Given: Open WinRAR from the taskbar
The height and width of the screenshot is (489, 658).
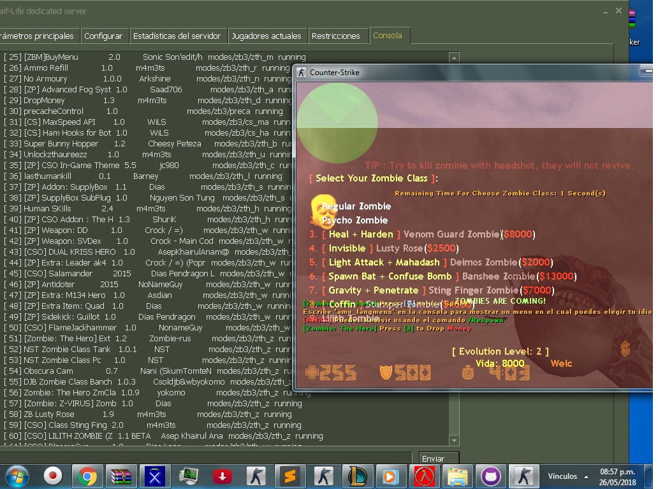Looking at the screenshot, I should [x=121, y=476].
